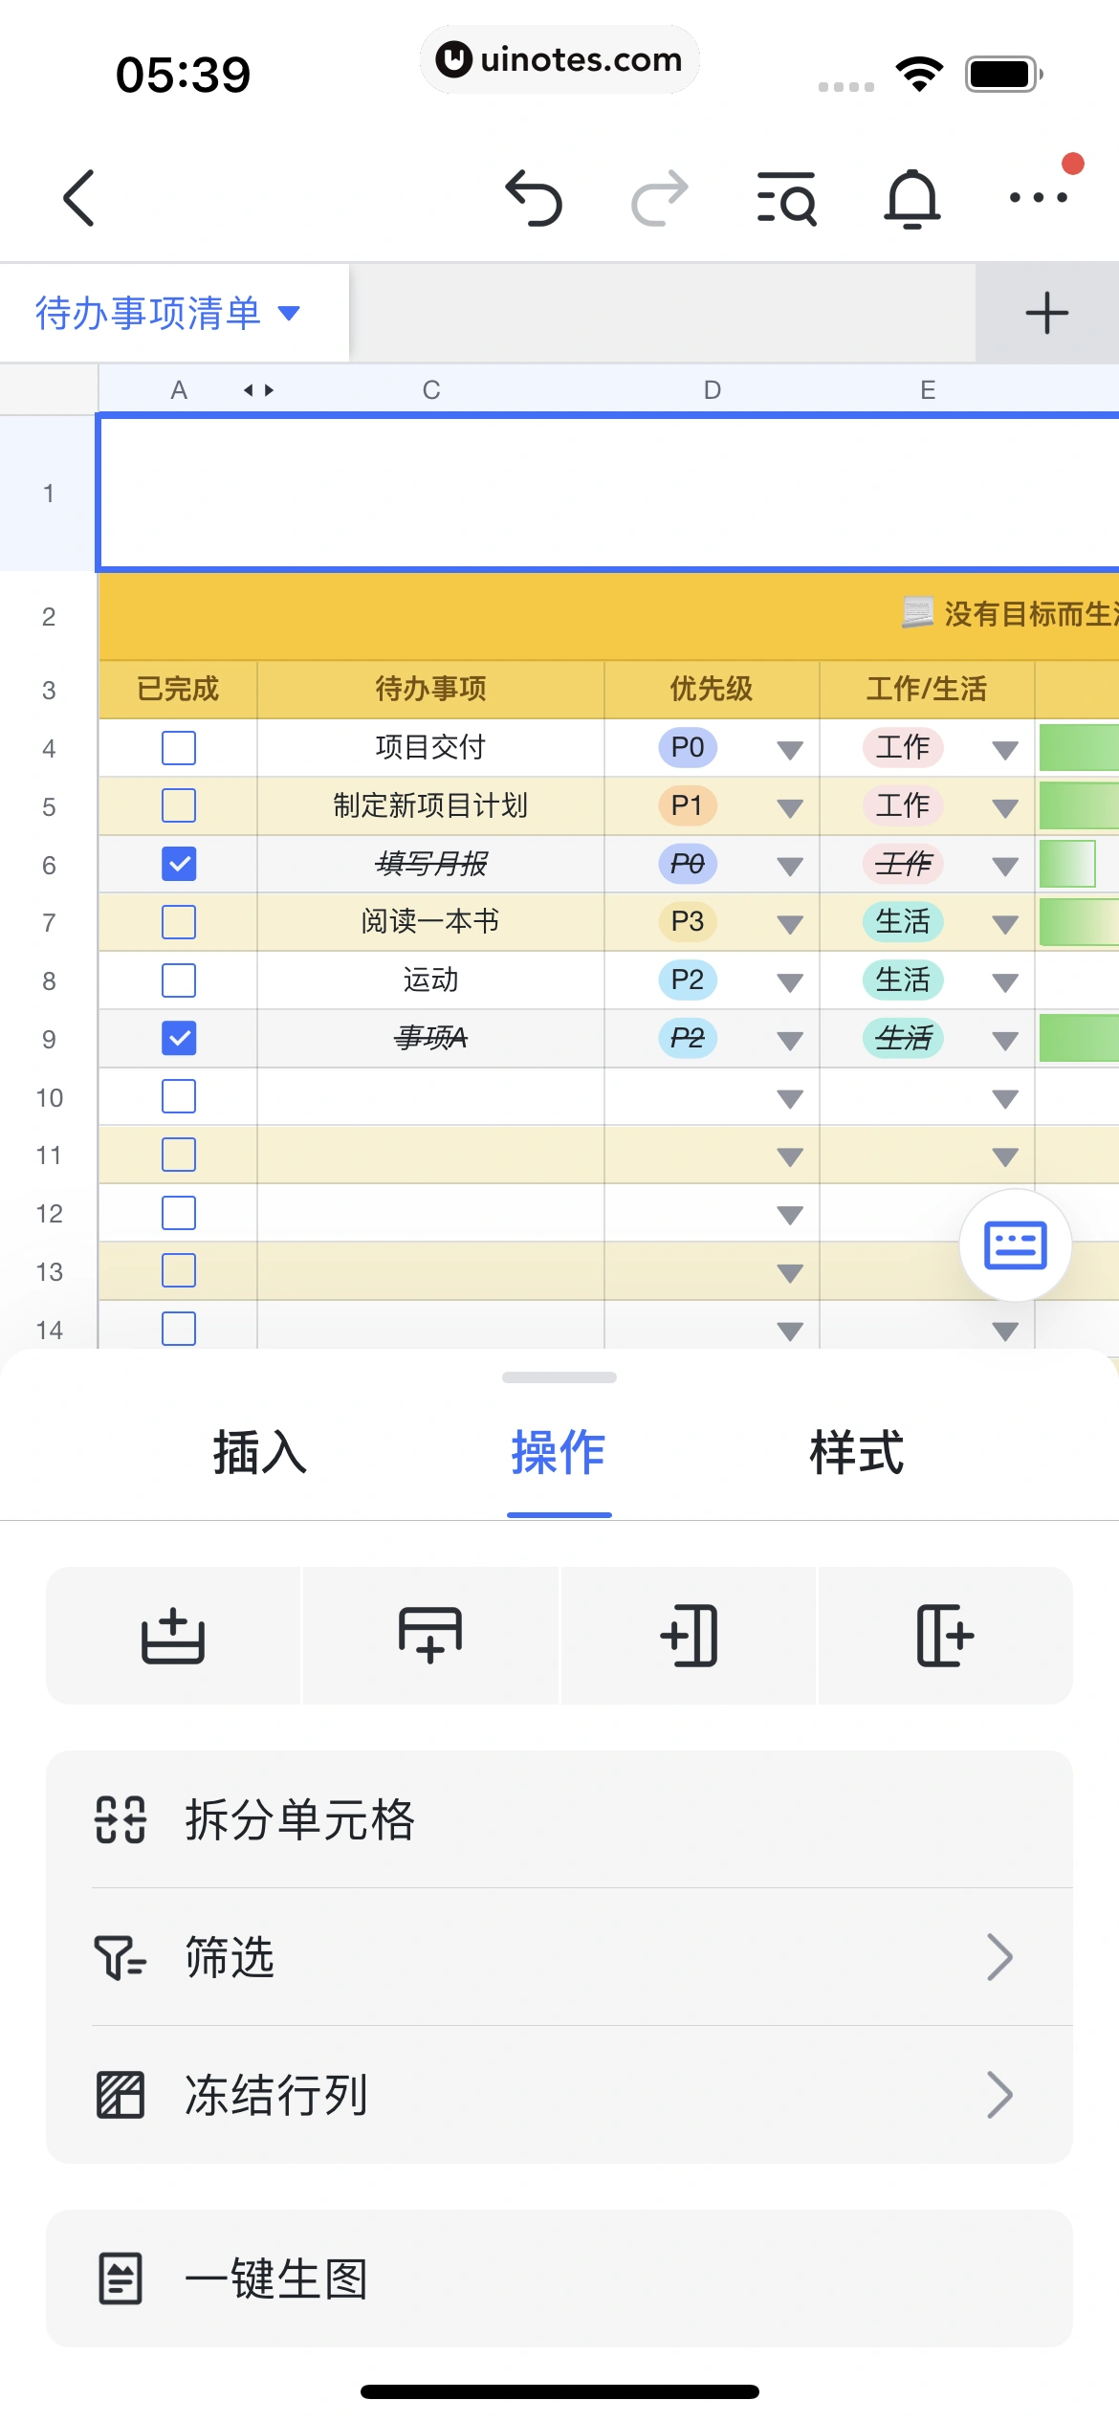Open the 冻结行列 submenu
The image size is (1119, 2422).
click(x=559, y=2095)
